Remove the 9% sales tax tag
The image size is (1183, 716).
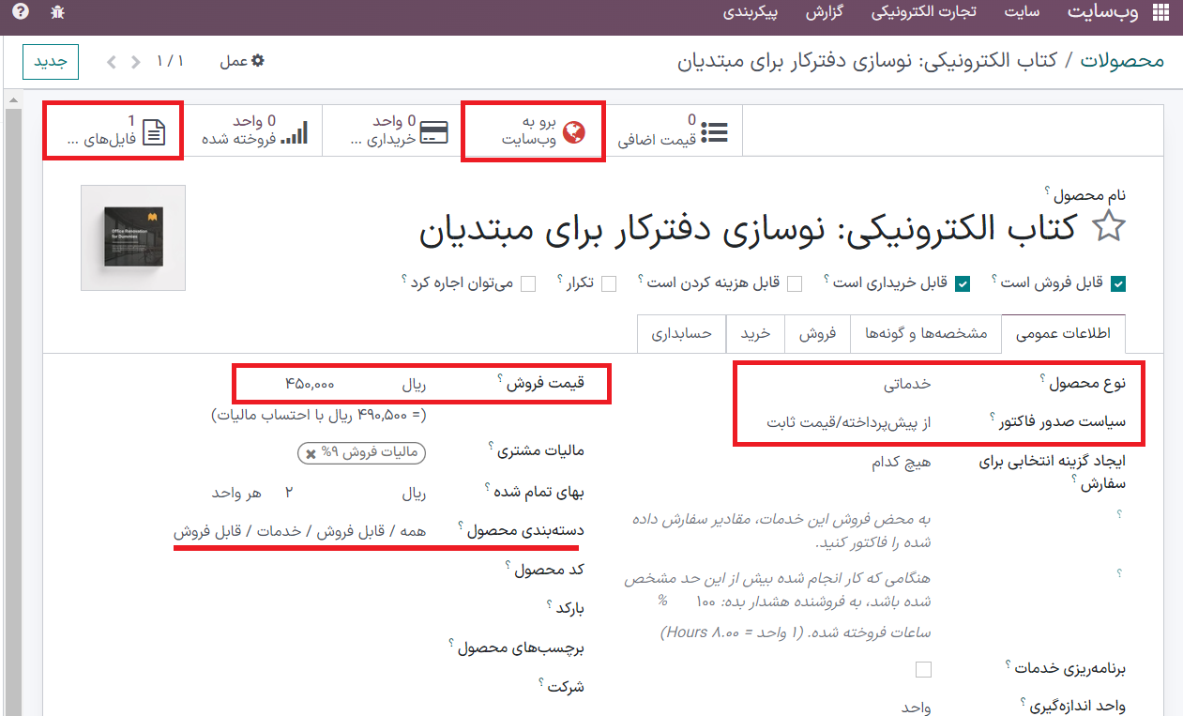[310, 453]
